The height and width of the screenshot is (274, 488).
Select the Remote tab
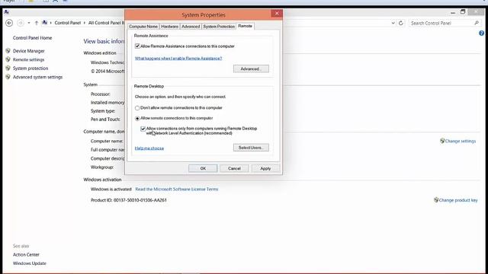pos(245,26)
